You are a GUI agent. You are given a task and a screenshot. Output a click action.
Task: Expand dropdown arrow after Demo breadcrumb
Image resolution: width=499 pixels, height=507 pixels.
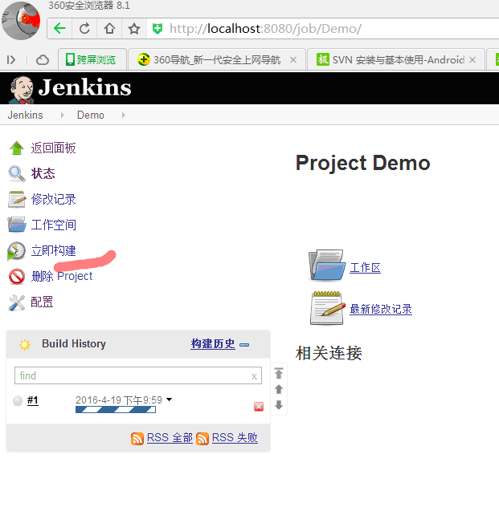tap(124, 115)
